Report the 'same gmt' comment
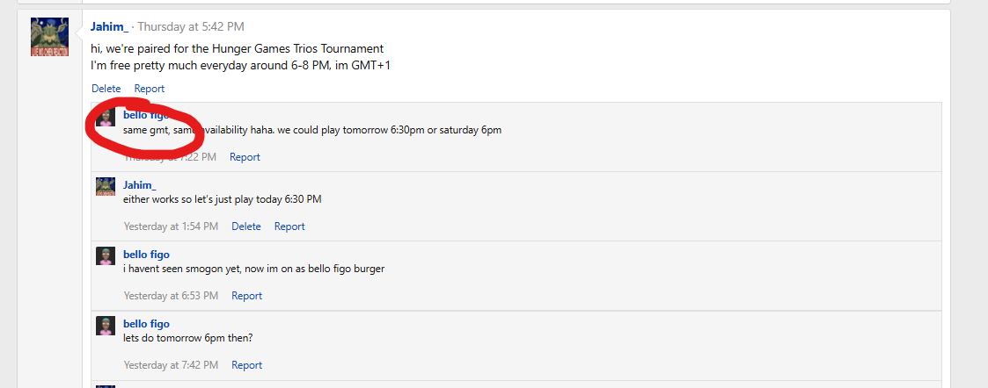 [245, 157]
